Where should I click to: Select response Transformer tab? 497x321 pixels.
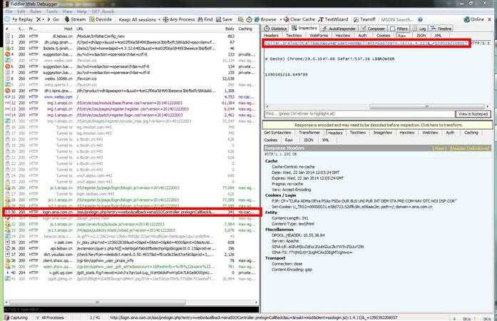coord(309,133)
